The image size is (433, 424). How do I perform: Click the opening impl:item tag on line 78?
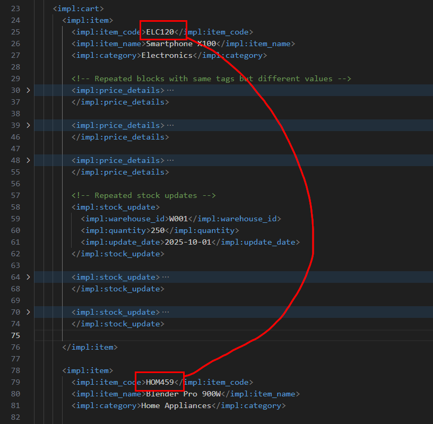coord(88,371)
